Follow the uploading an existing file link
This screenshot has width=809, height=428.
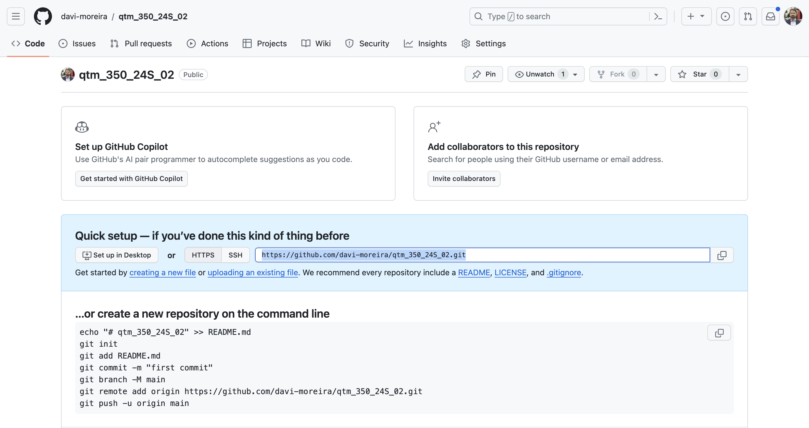(253, 272)
